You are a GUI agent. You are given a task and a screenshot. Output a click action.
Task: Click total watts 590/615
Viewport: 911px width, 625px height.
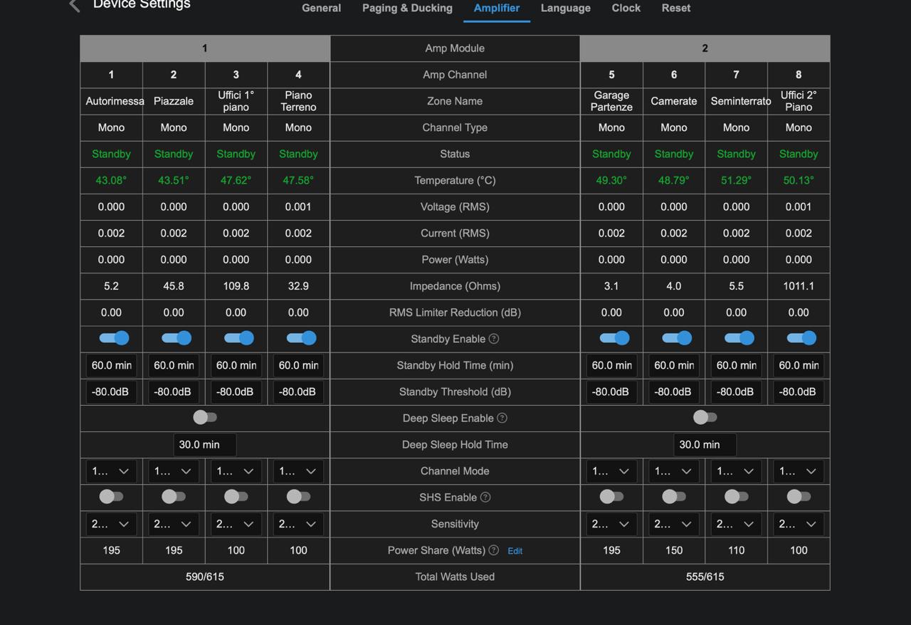205,577
